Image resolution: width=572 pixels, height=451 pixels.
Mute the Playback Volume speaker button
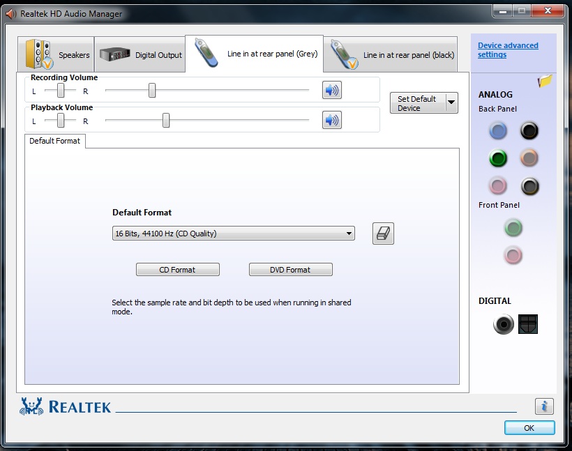pyautogui.click(x=331, y=120)
